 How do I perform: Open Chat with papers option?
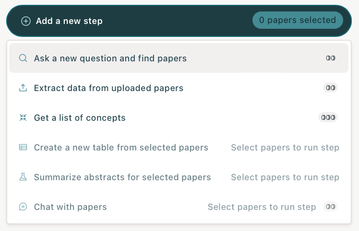(x=70, y=207)
